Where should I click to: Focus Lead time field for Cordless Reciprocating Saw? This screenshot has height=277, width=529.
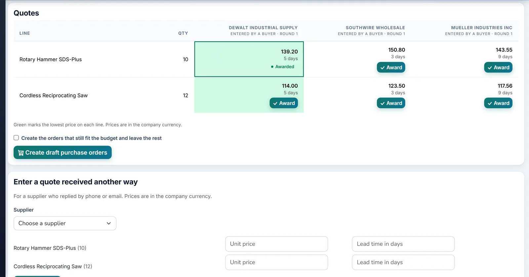coord(403,262)
